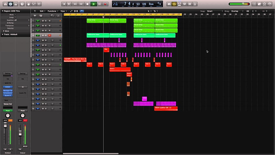Open the Smart Controls knob icon

(x=28, y=4)
